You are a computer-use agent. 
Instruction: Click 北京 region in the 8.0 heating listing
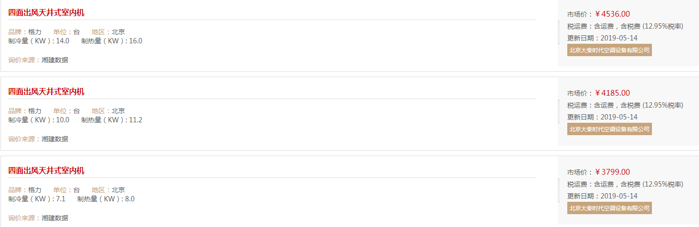[118, 190]
